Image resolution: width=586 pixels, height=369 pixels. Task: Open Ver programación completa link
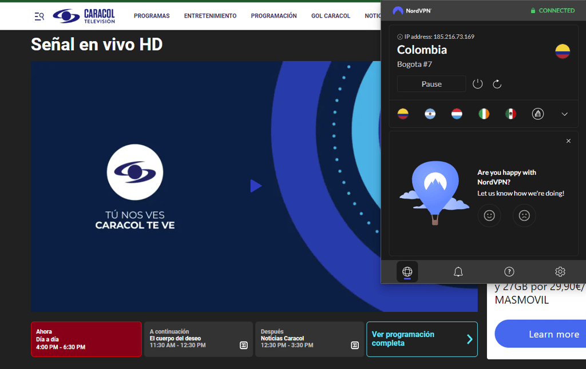tap(422, 339)
